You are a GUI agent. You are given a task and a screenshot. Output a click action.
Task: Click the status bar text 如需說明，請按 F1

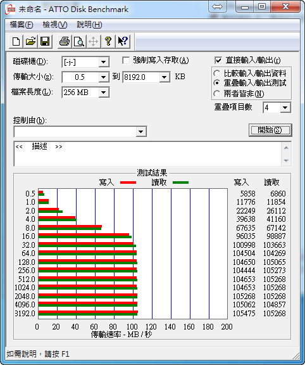[x=38, y=354]
